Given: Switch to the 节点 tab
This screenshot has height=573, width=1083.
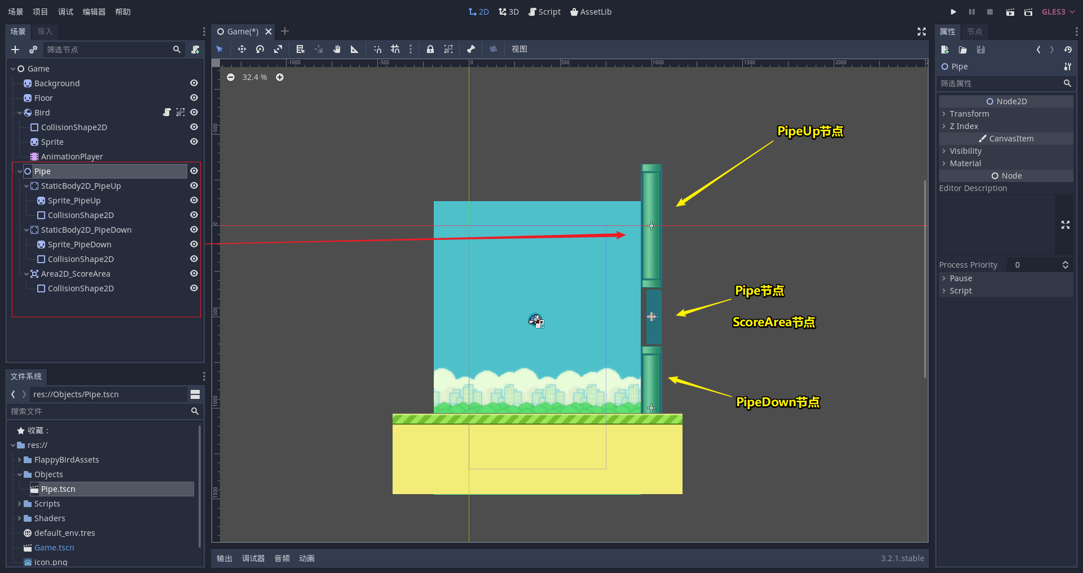Looking at the screenshot, I should click(x=974, y=32).
